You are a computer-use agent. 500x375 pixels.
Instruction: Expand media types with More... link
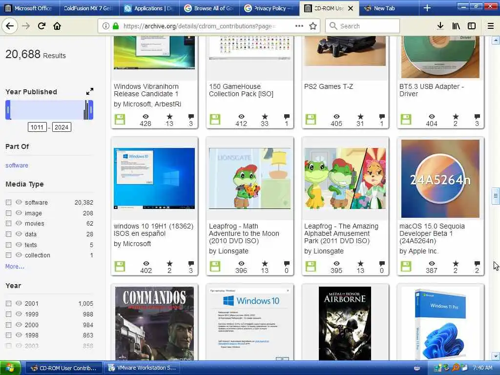tap(15, 266)
